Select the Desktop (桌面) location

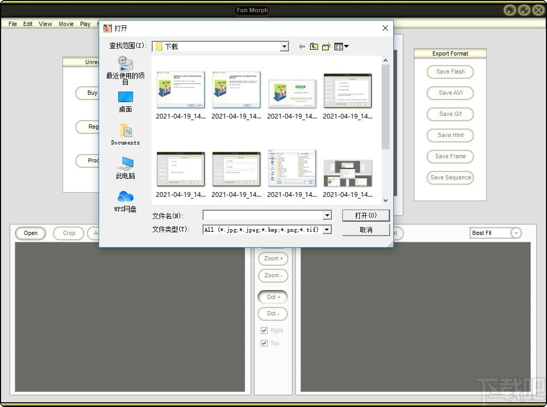point(125,102)
